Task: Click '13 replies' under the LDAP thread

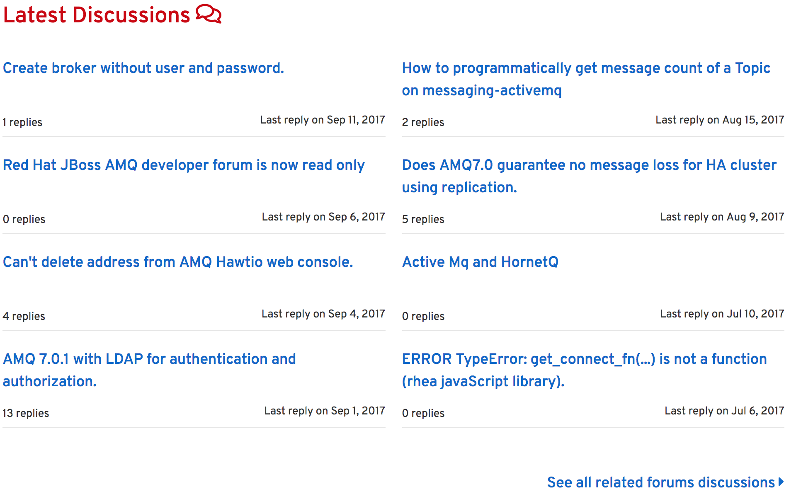Action: click(26, 413)
